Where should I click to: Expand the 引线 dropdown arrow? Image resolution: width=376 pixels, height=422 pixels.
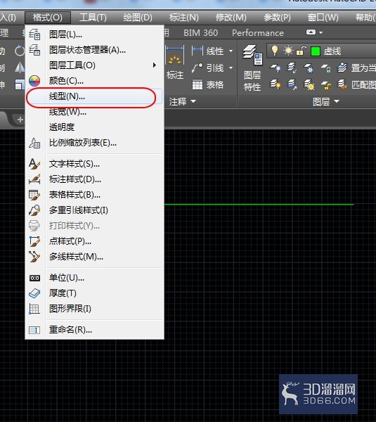tap(231, 68)
